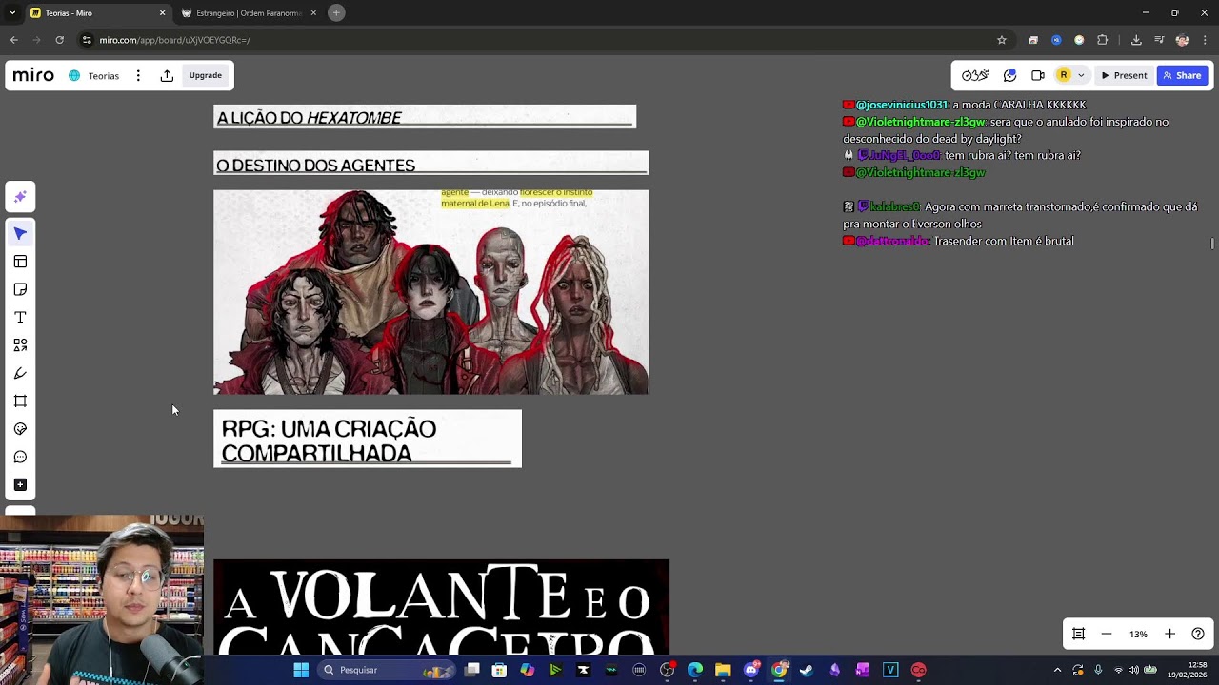Select 'O DESTINO DOS AGENTES' heading
This screenshot has width=1219, height=685.
click(x=431, y=164)
